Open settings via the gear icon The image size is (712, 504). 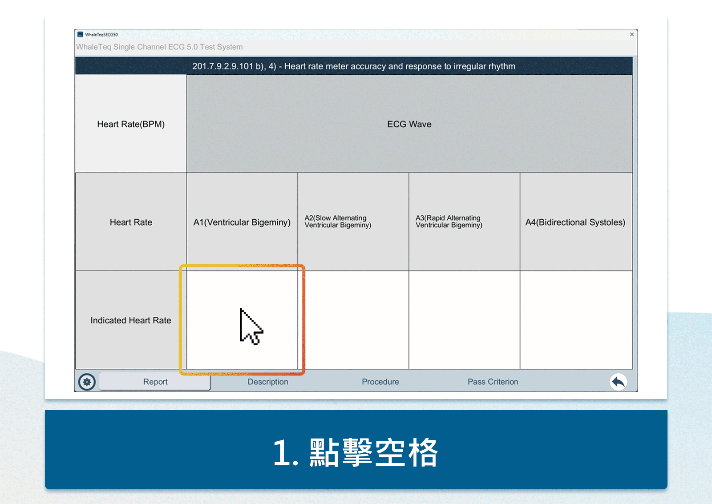click(x=87, y=382)
